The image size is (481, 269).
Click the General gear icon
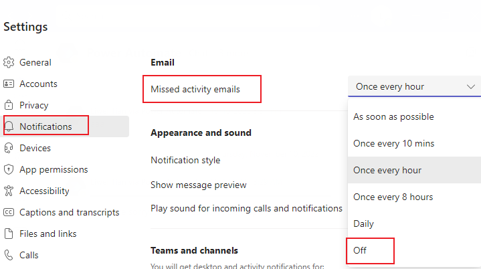click(x=9, y=62)
